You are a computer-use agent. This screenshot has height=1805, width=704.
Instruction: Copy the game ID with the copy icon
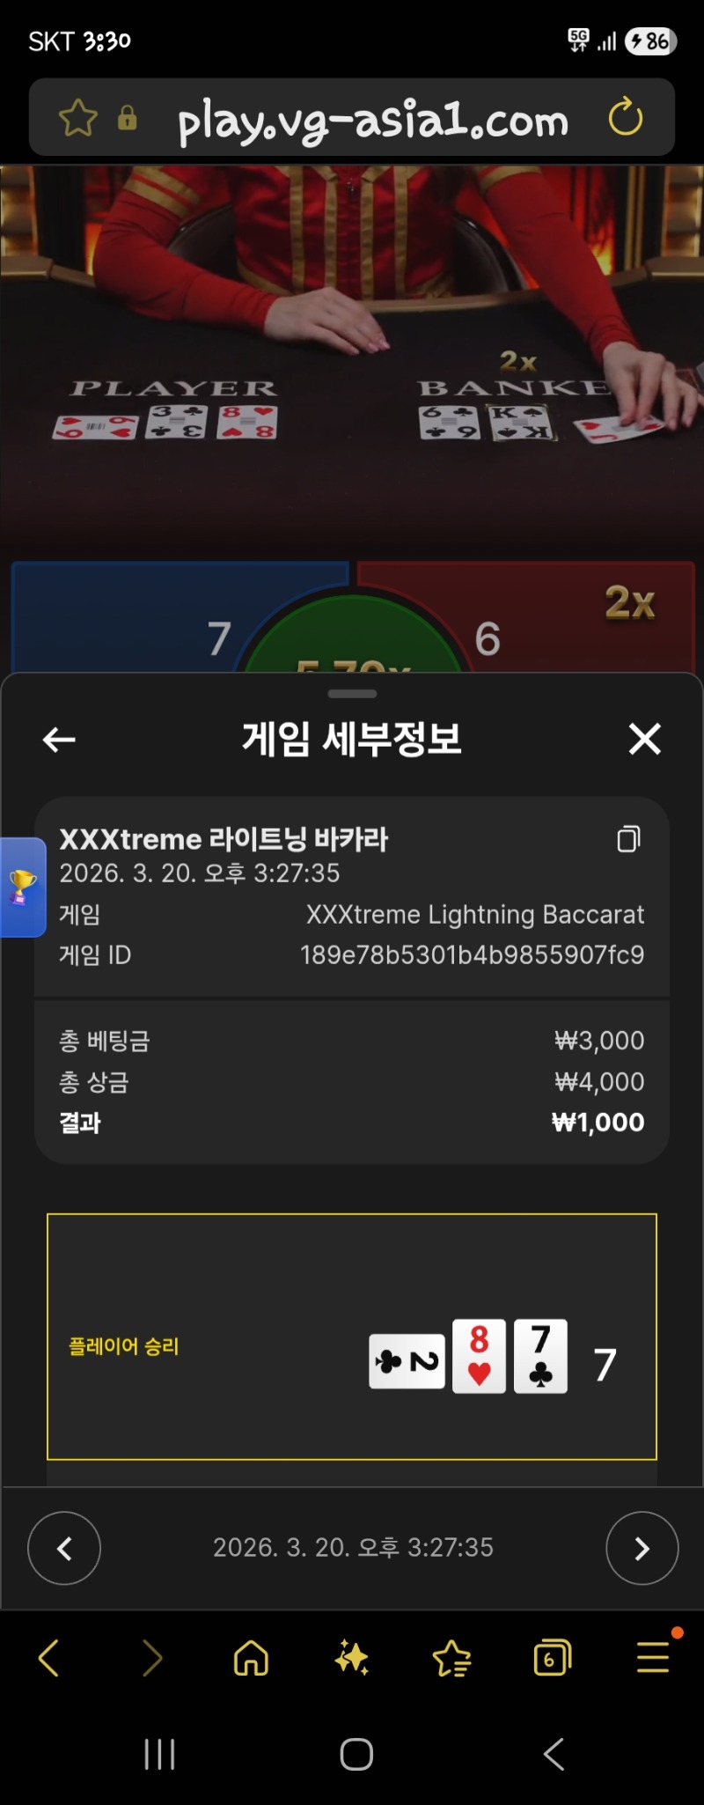628,839
